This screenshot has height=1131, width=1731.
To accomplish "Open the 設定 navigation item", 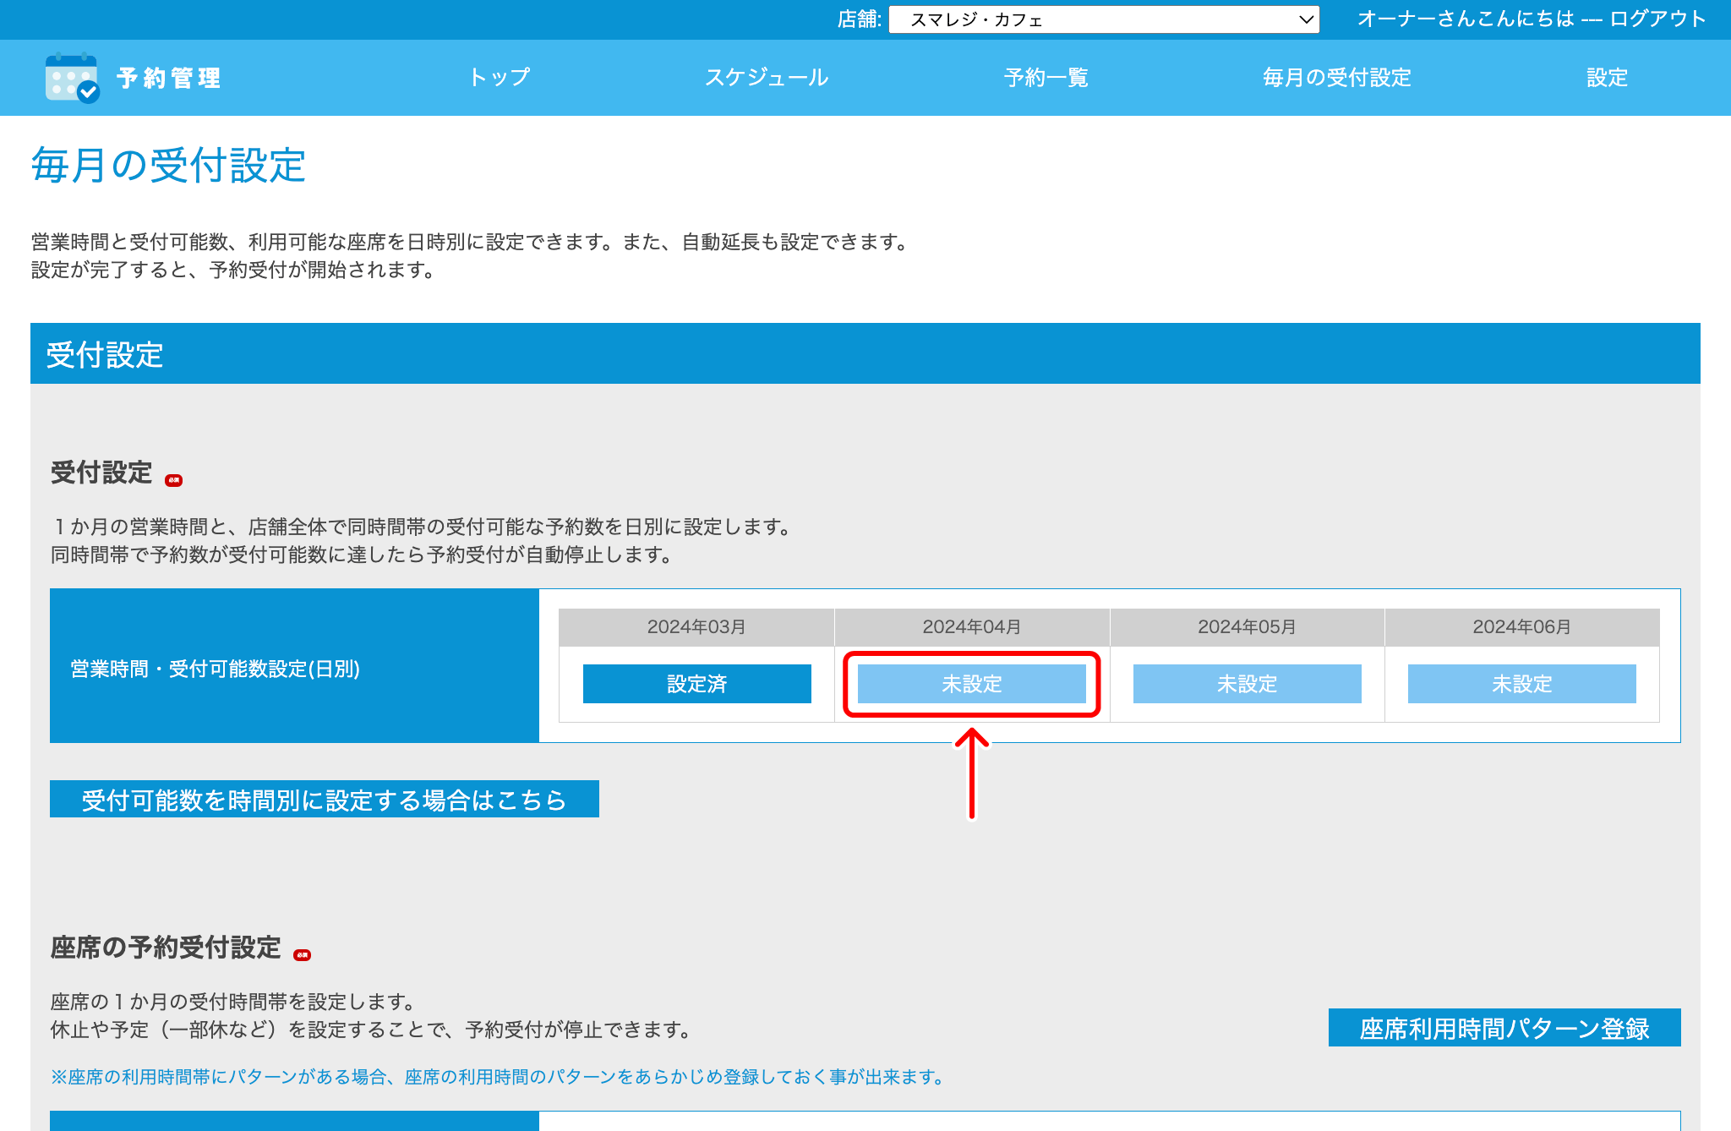I will pyautogui.click(x=1606, y=78).
